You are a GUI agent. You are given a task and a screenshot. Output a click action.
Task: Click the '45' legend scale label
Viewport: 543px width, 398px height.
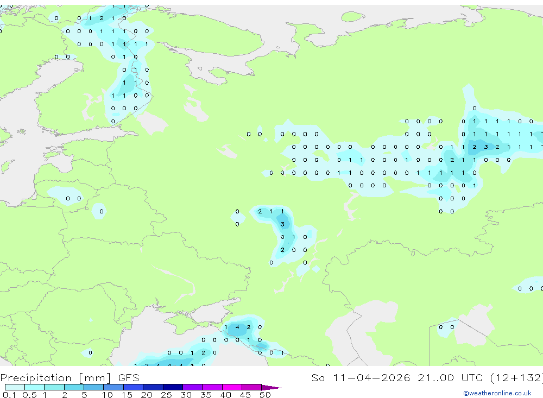coord(245,395)
